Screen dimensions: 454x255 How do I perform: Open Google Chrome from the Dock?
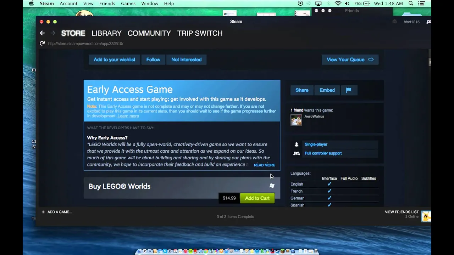(206, 251)
